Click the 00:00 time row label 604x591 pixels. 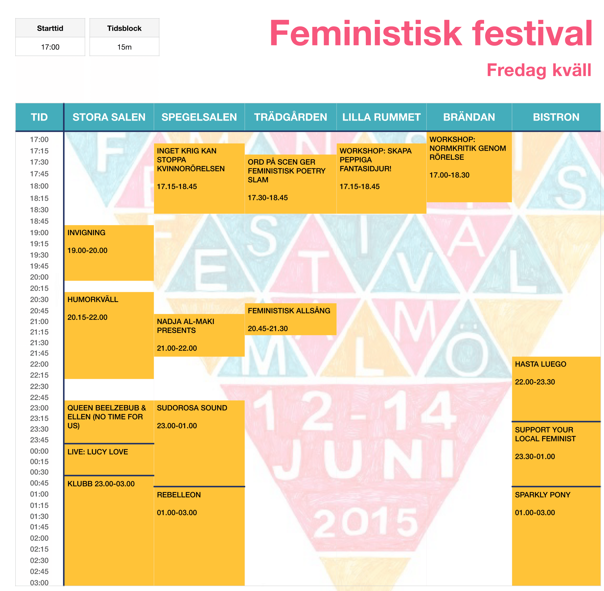(39, 451)
